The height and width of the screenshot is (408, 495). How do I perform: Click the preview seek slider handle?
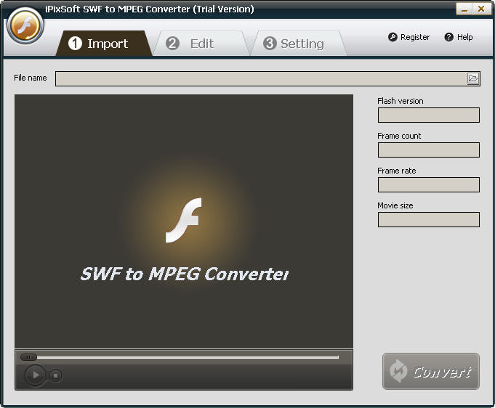pos(28,357)
